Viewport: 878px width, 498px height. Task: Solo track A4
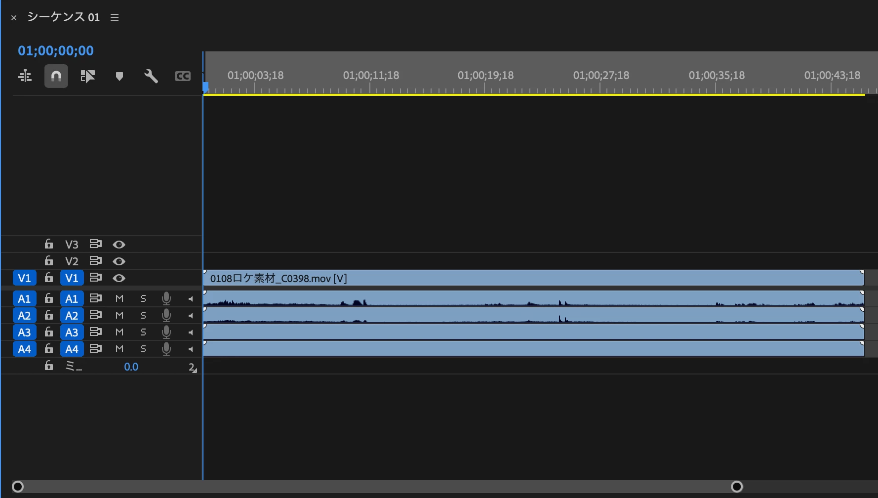[x=143, y=349]
